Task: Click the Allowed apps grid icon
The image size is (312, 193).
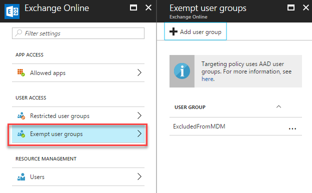Action: tap(21, 72)
